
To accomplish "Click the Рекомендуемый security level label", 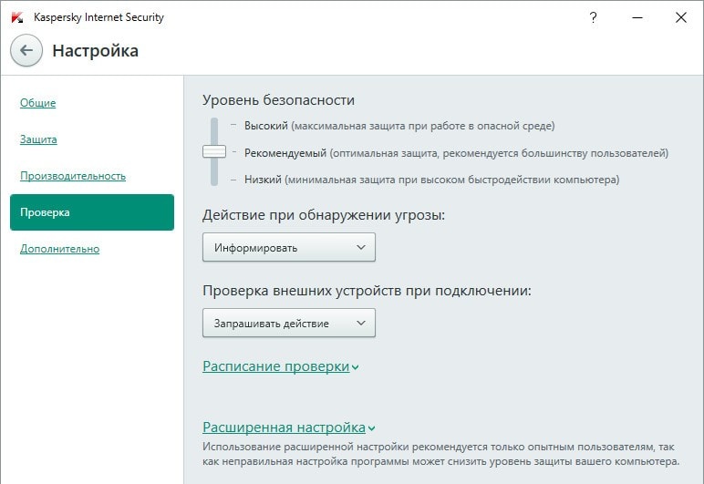I will (285, 153).
